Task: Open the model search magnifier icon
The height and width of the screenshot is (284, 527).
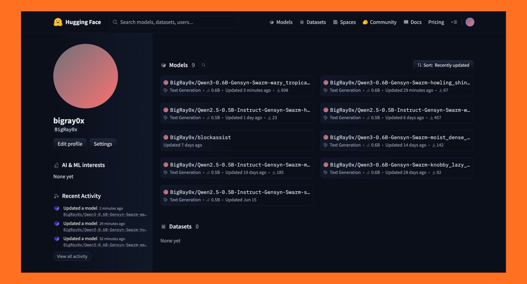Action: (203, 65)
